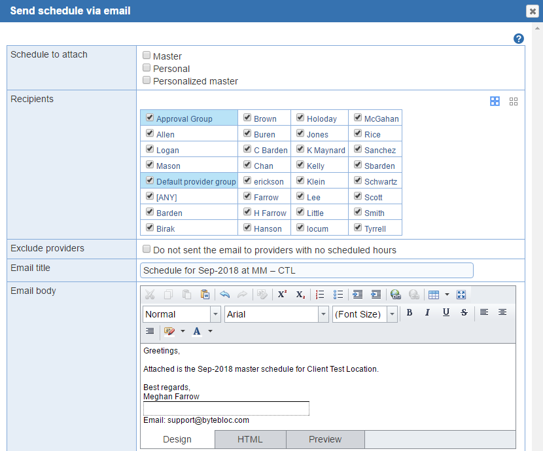This screenshot has width=543, height=451.
Task: Click the Paste clipboard icon
Action: point(186,295)
